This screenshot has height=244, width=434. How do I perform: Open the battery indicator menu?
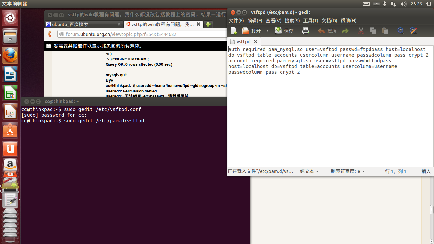tap(376, 4)
